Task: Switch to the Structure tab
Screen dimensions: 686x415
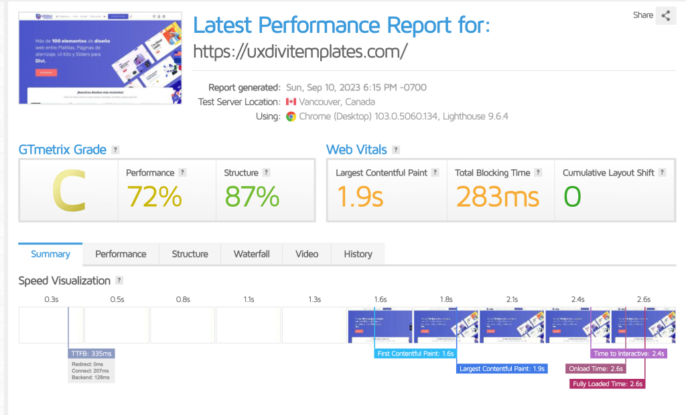Action: [x=190, y=254]
